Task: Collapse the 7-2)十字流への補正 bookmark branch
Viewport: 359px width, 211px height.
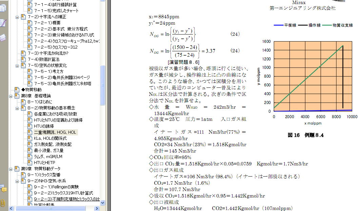Action: click(x=17, y=17)
